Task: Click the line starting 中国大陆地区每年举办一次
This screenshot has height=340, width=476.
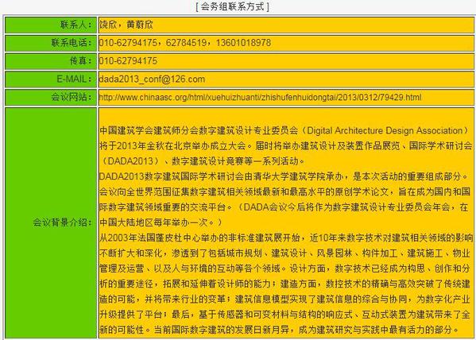Action: [161, 222]
